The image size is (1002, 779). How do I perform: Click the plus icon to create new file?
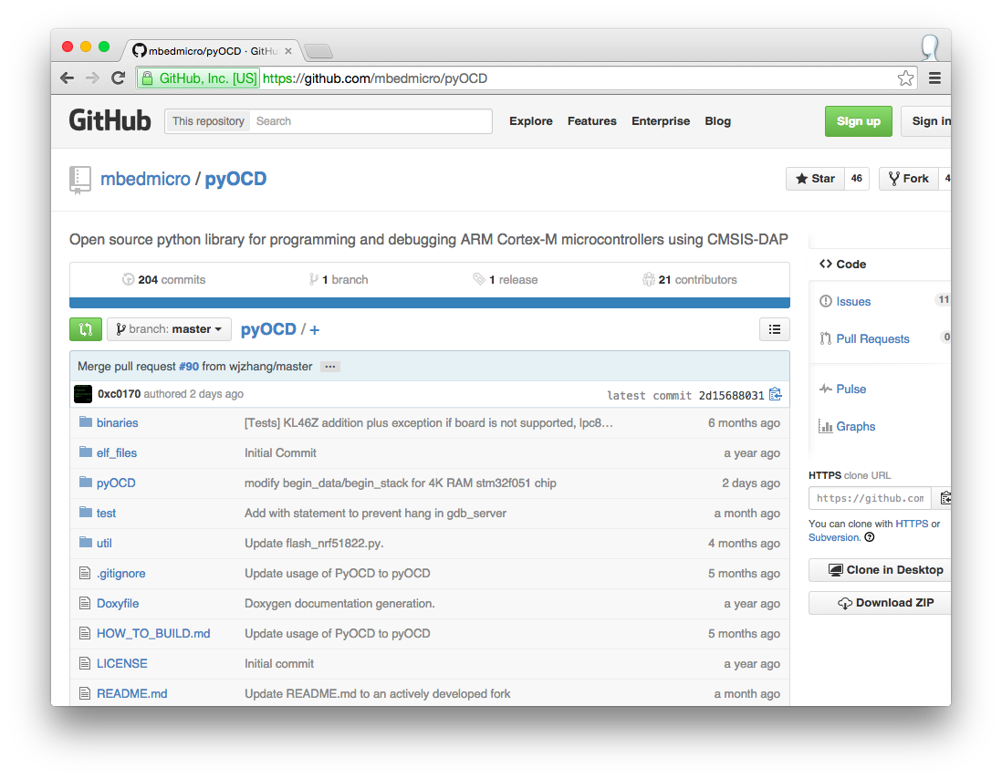[x=315, y=330]
